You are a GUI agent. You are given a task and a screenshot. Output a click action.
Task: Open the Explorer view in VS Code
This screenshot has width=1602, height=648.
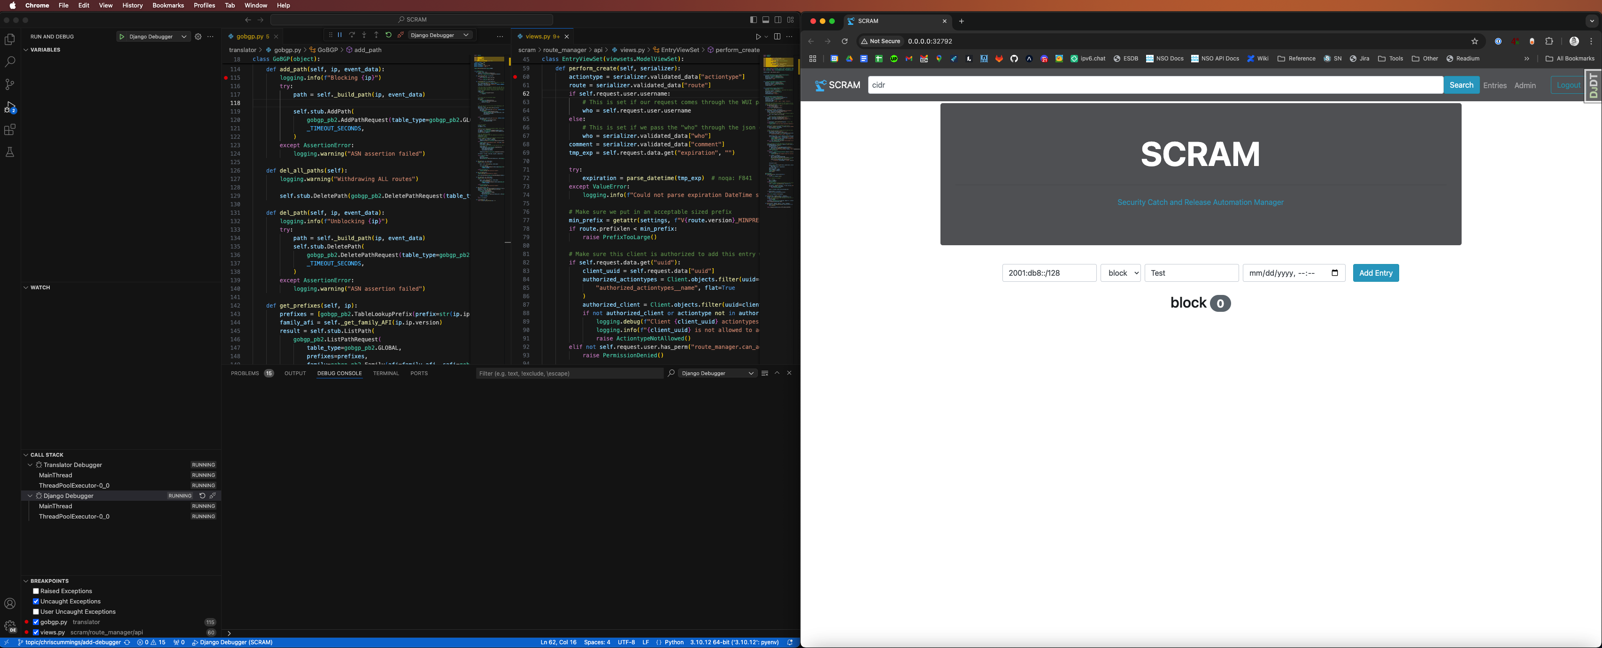pyautogui.click(x=10, y=40)
